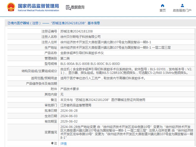This screenshot has height=147, width=196.
Task: Click the “苏械注准20242181208” text in the page heading
Action: 68,23
